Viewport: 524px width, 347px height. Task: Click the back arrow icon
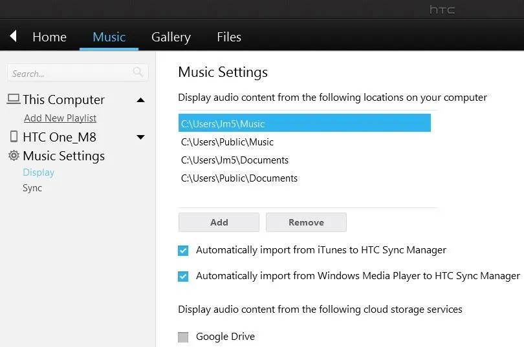14,36
